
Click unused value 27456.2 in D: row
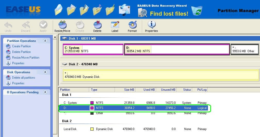(x=171, y=108)
